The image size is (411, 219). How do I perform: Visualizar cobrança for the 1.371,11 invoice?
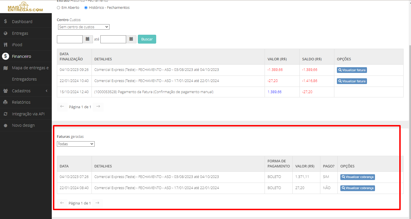pos(358,177)
